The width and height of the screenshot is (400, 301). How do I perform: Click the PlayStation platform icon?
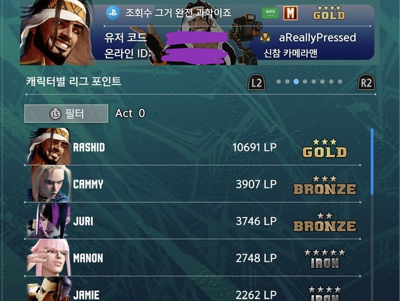113,13
